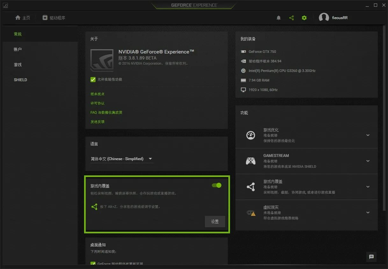
Task: Click the graphics card icon next to GeForce GTX 750
Action: [243, 52]
